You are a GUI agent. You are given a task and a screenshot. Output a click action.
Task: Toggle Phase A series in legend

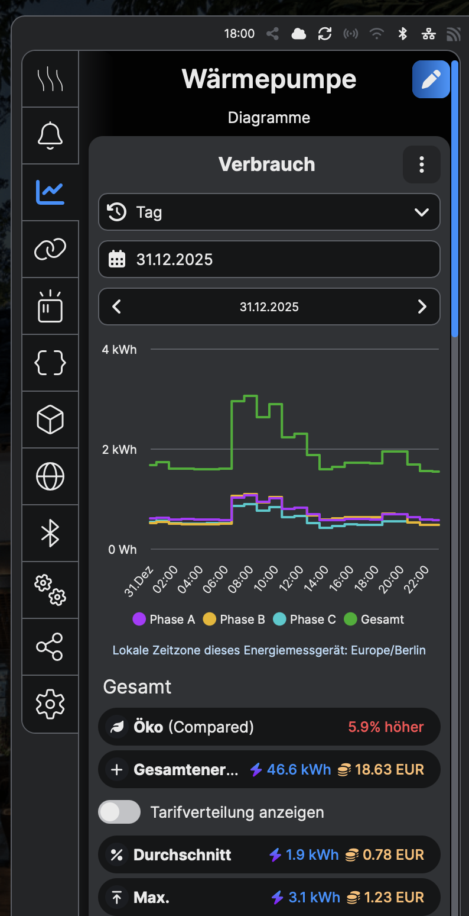pyautogui.click(x=164, y=620)
